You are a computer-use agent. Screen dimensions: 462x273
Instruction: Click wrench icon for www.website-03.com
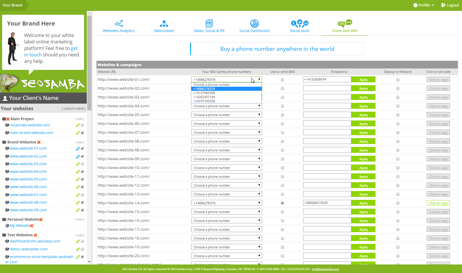pyautogui.click(x=78, y=164)
